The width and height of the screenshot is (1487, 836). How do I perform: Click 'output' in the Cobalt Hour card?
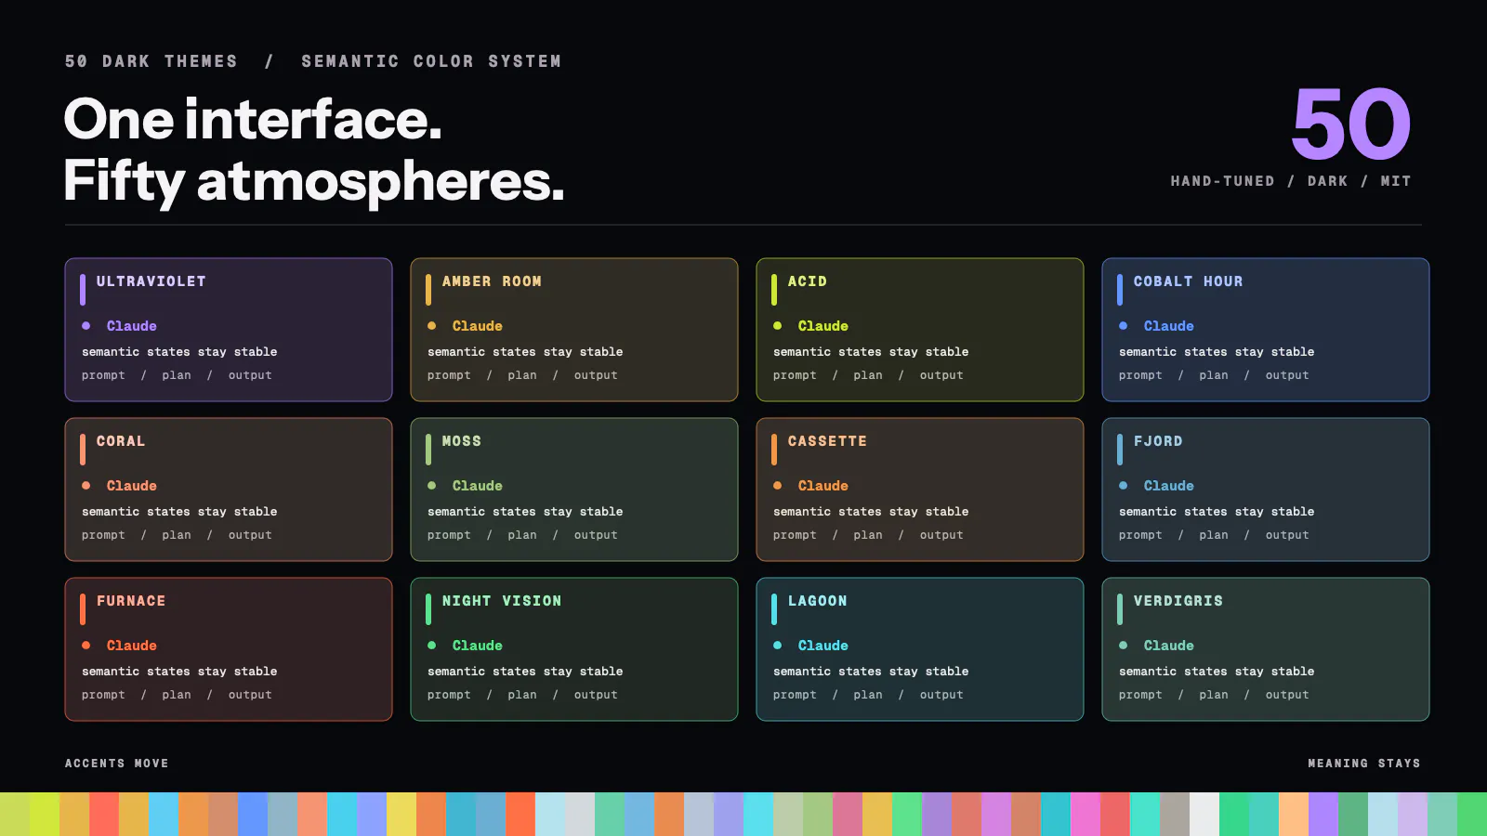tap(1287, 375)
